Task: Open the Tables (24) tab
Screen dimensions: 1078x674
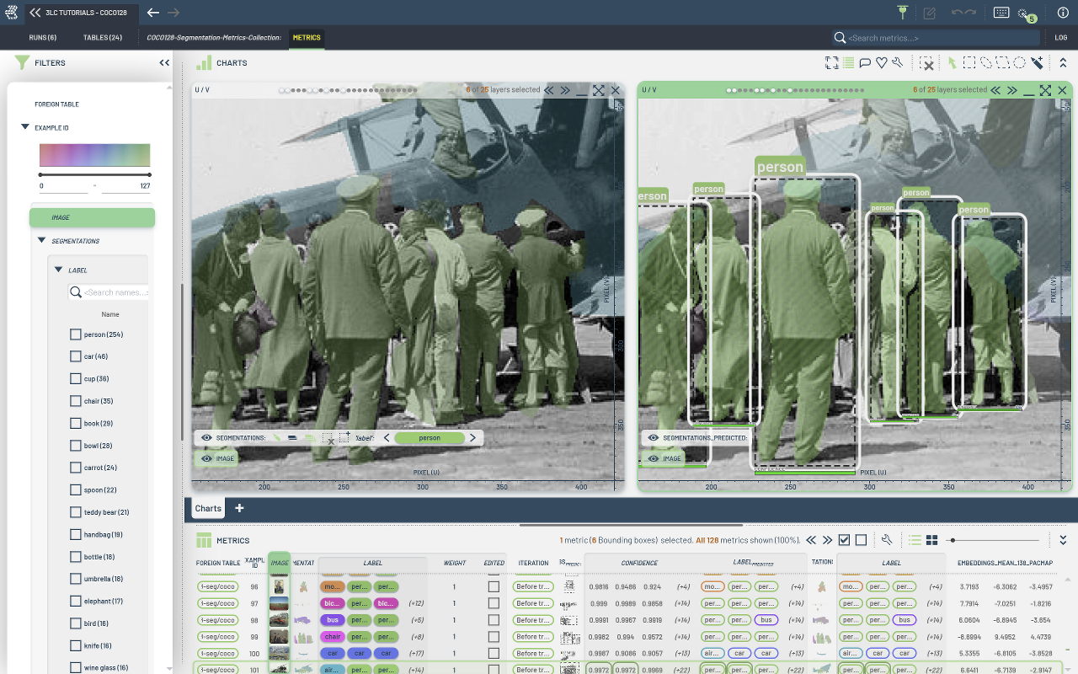Action: pyautogui.click(x=102, y=38)
